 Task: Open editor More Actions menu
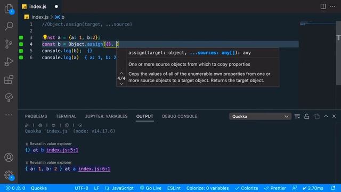click(332, 6)
